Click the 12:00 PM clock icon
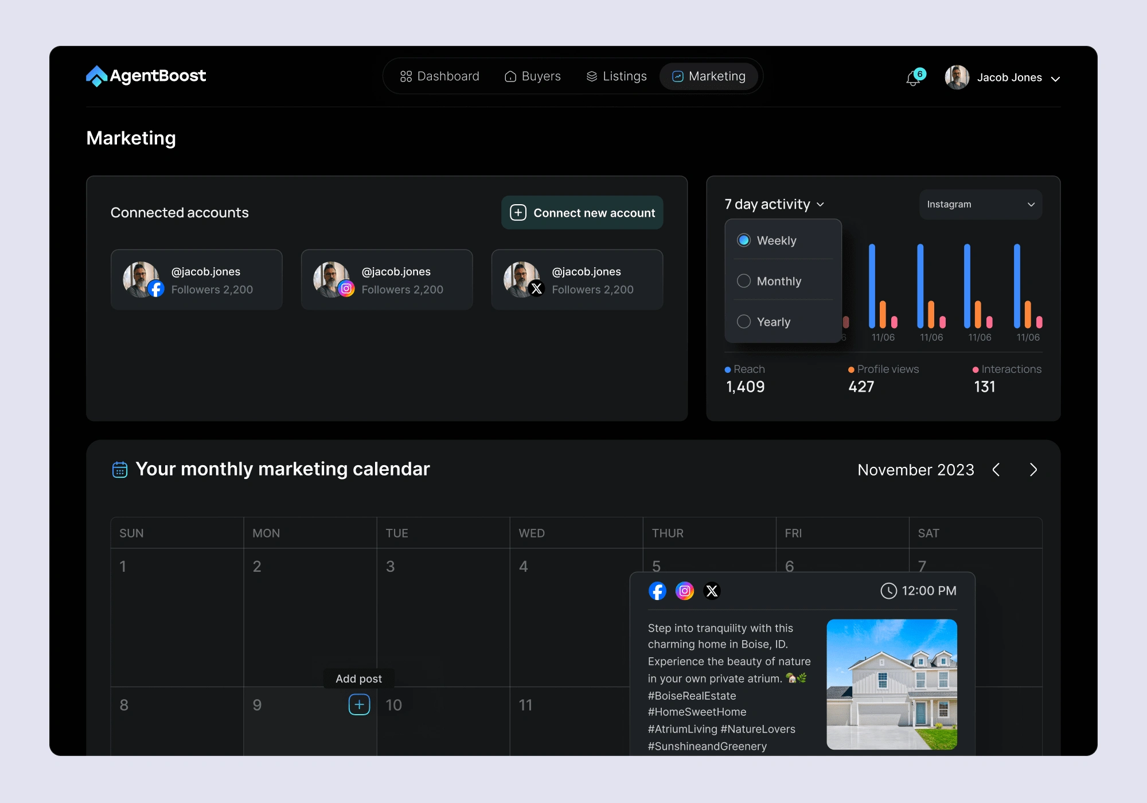Screen dimensions: 1147x803 (x=888, y=591)
